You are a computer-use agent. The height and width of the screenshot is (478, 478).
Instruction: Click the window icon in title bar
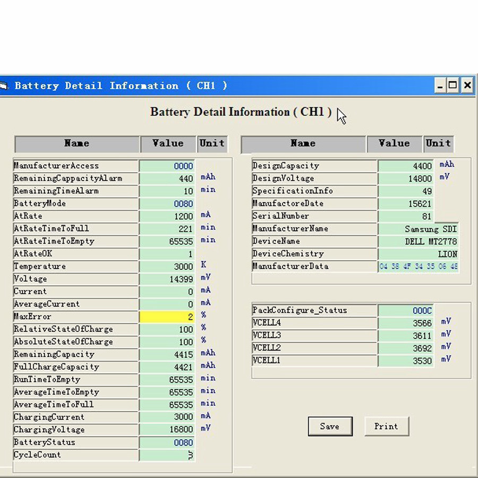4,86
